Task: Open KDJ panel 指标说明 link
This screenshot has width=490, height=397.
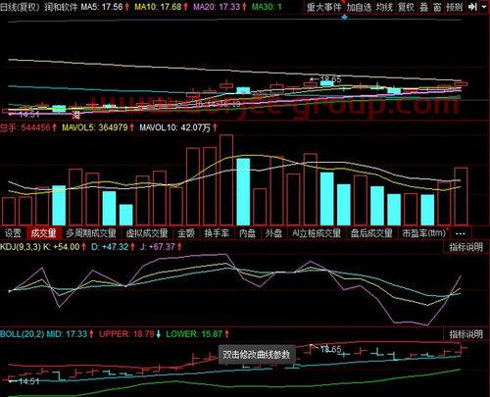Action: pos(466,247)
